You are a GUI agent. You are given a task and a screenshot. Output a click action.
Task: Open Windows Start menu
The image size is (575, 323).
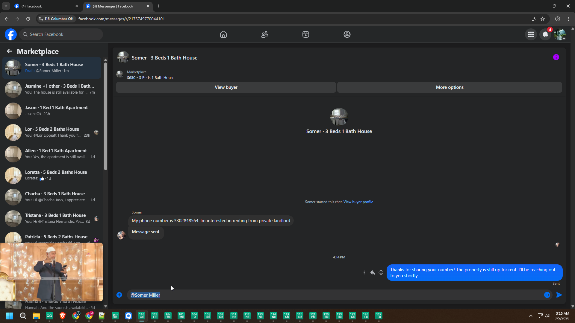[x=10, y=316]
